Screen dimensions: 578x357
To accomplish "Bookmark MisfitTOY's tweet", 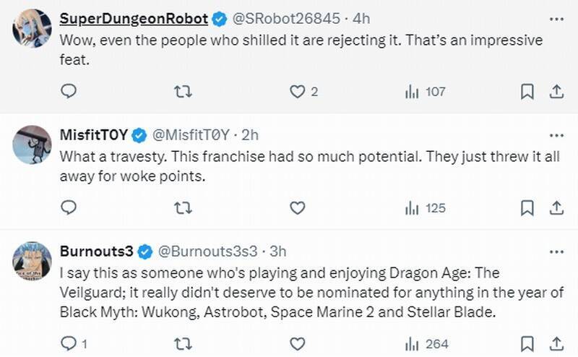I will pos(527,208).
